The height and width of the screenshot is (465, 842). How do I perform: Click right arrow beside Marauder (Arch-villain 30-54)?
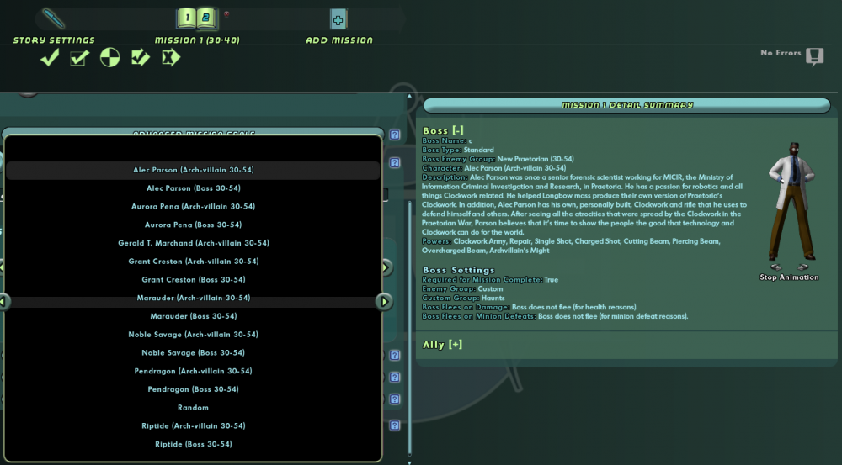(x=385, y=301)
